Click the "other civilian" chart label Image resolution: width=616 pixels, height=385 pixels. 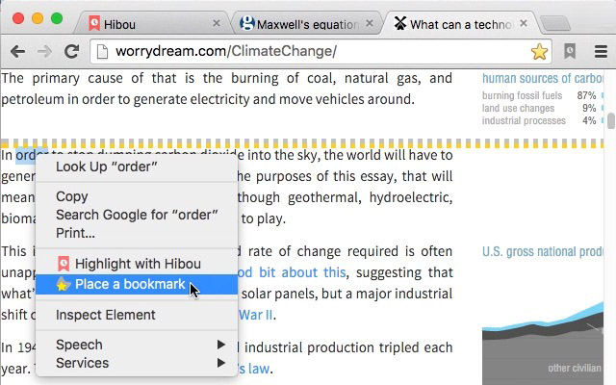(575, 368)
